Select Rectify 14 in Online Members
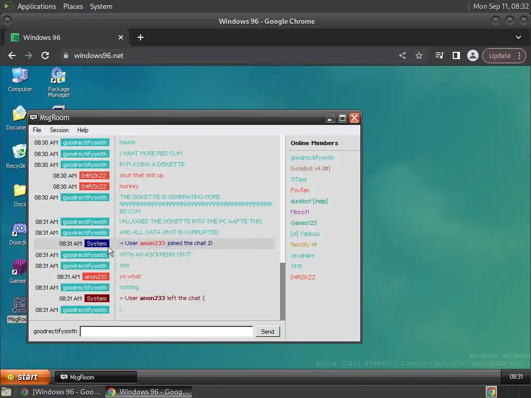 303,245
